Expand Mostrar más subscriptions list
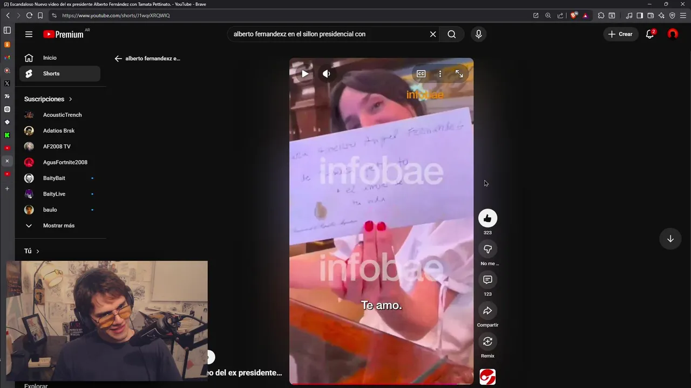 pos(60,225)
